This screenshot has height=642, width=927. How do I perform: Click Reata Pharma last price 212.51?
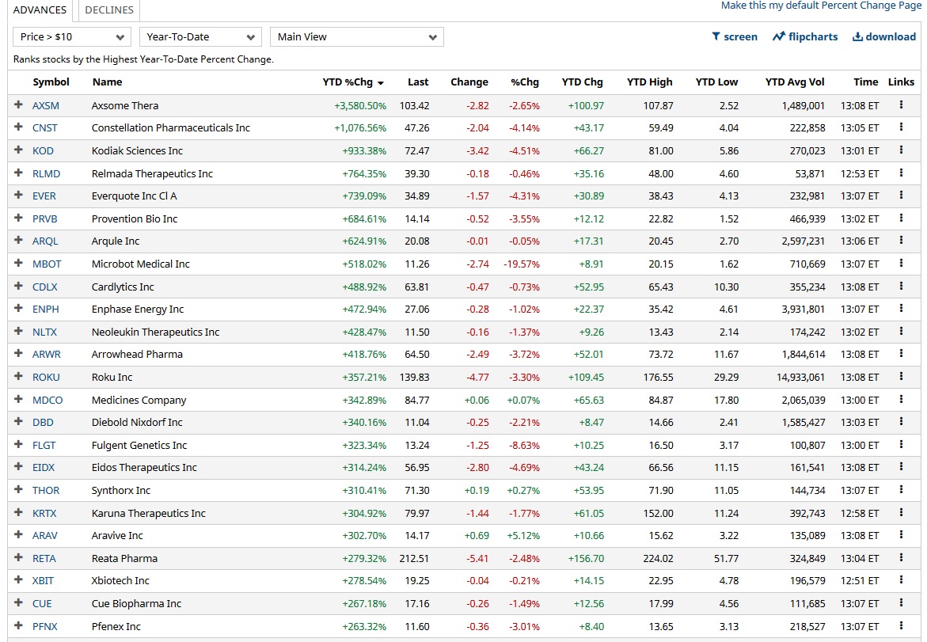pos(415,559)
